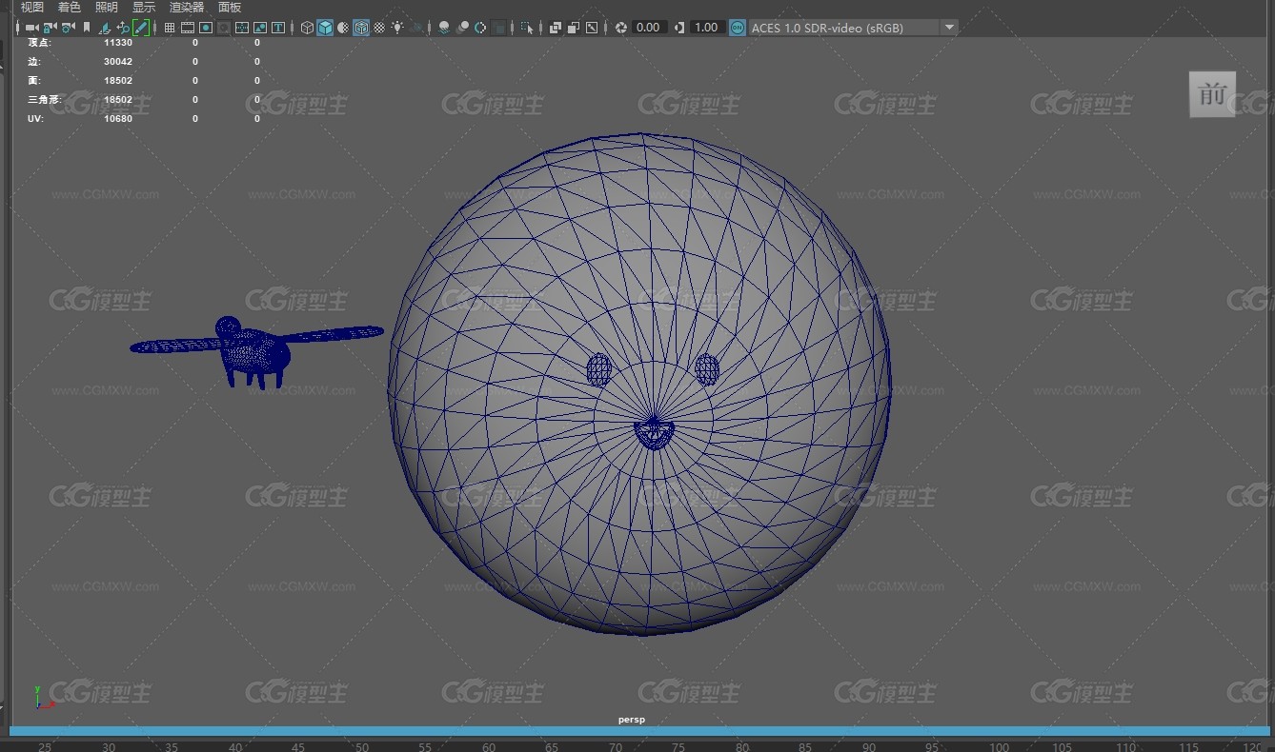Click the sphere's right eye mesh
Screen dimensions: 1275x752
707,369
